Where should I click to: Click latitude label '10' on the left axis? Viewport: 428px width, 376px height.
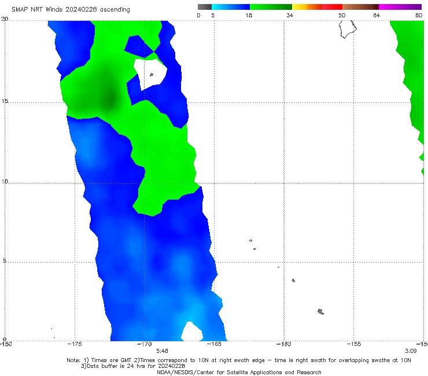[x=5, y=181]
